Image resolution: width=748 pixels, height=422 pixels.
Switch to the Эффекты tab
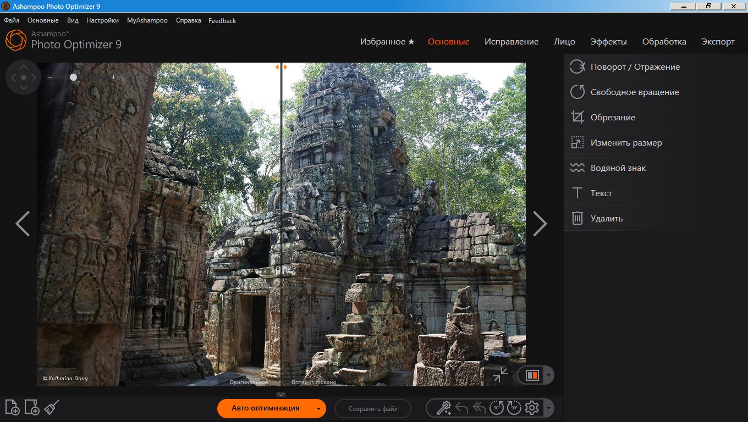pyautogui.click(x=608, y=42)
